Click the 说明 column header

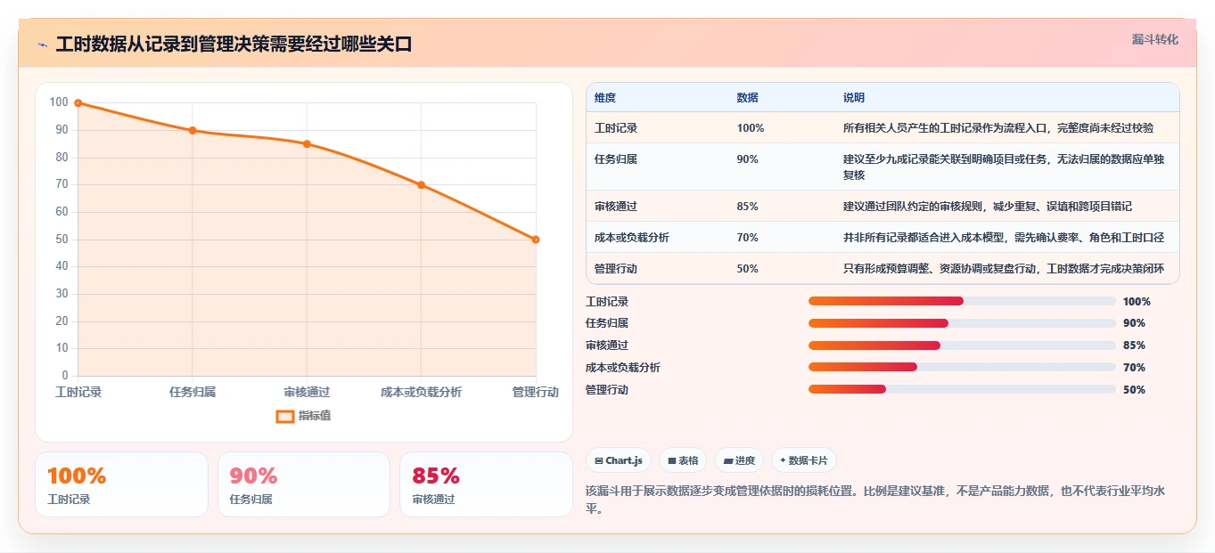click(854, 98)
